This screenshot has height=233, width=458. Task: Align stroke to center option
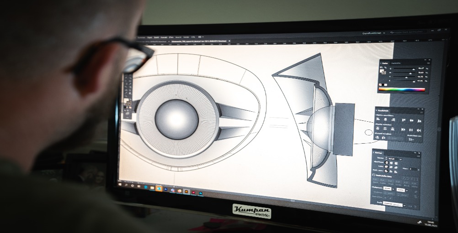tap(386, 171)
